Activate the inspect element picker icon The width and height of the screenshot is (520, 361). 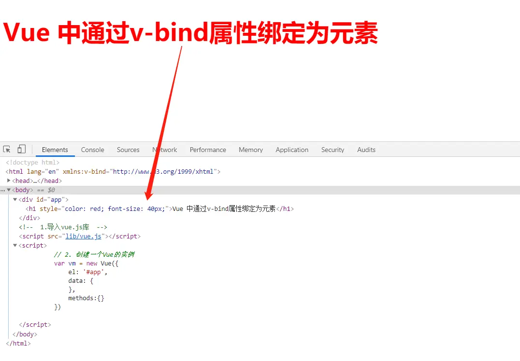(7, 149)
